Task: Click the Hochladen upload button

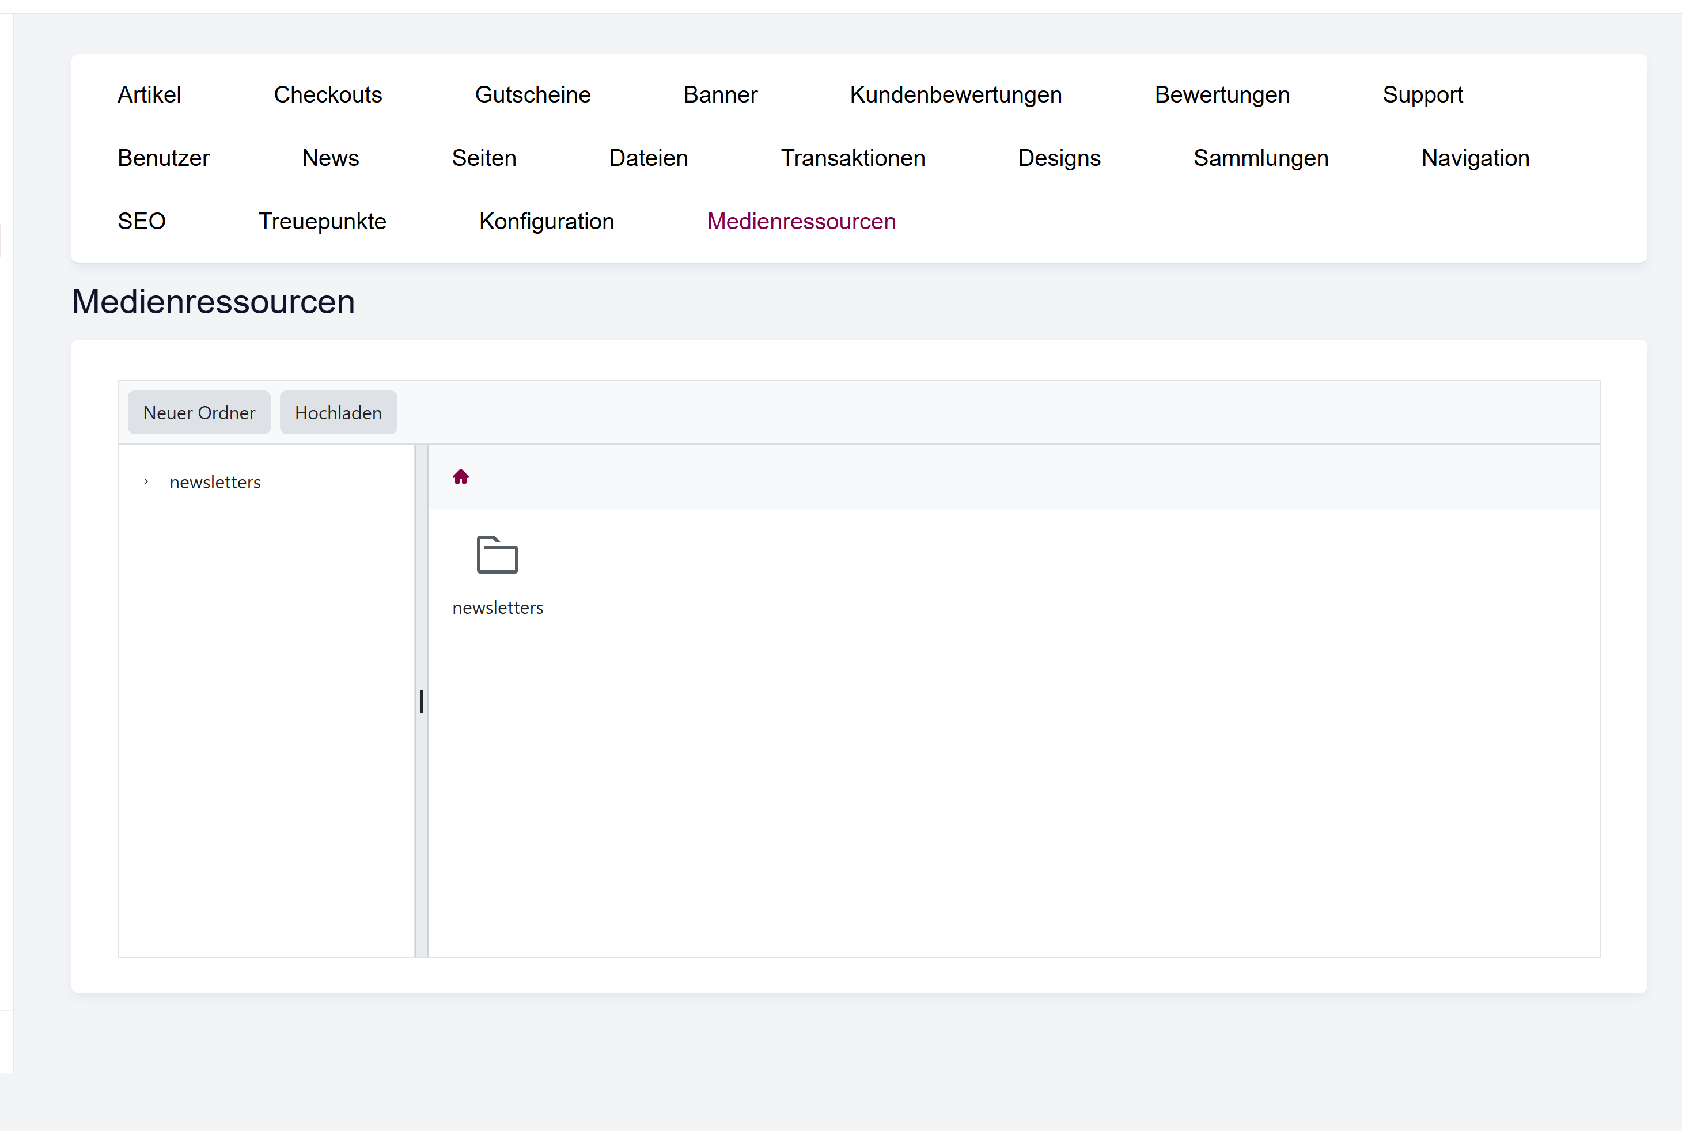Action: pyautogui.click(x=339, y=412)
